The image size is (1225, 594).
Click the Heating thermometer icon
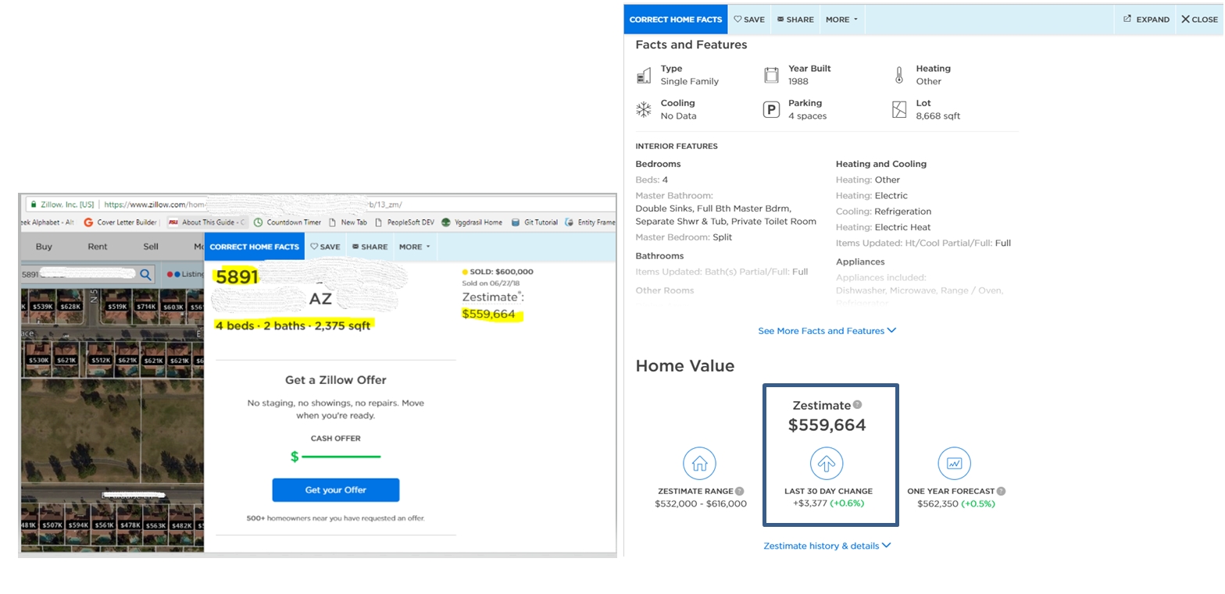[899, 76]
